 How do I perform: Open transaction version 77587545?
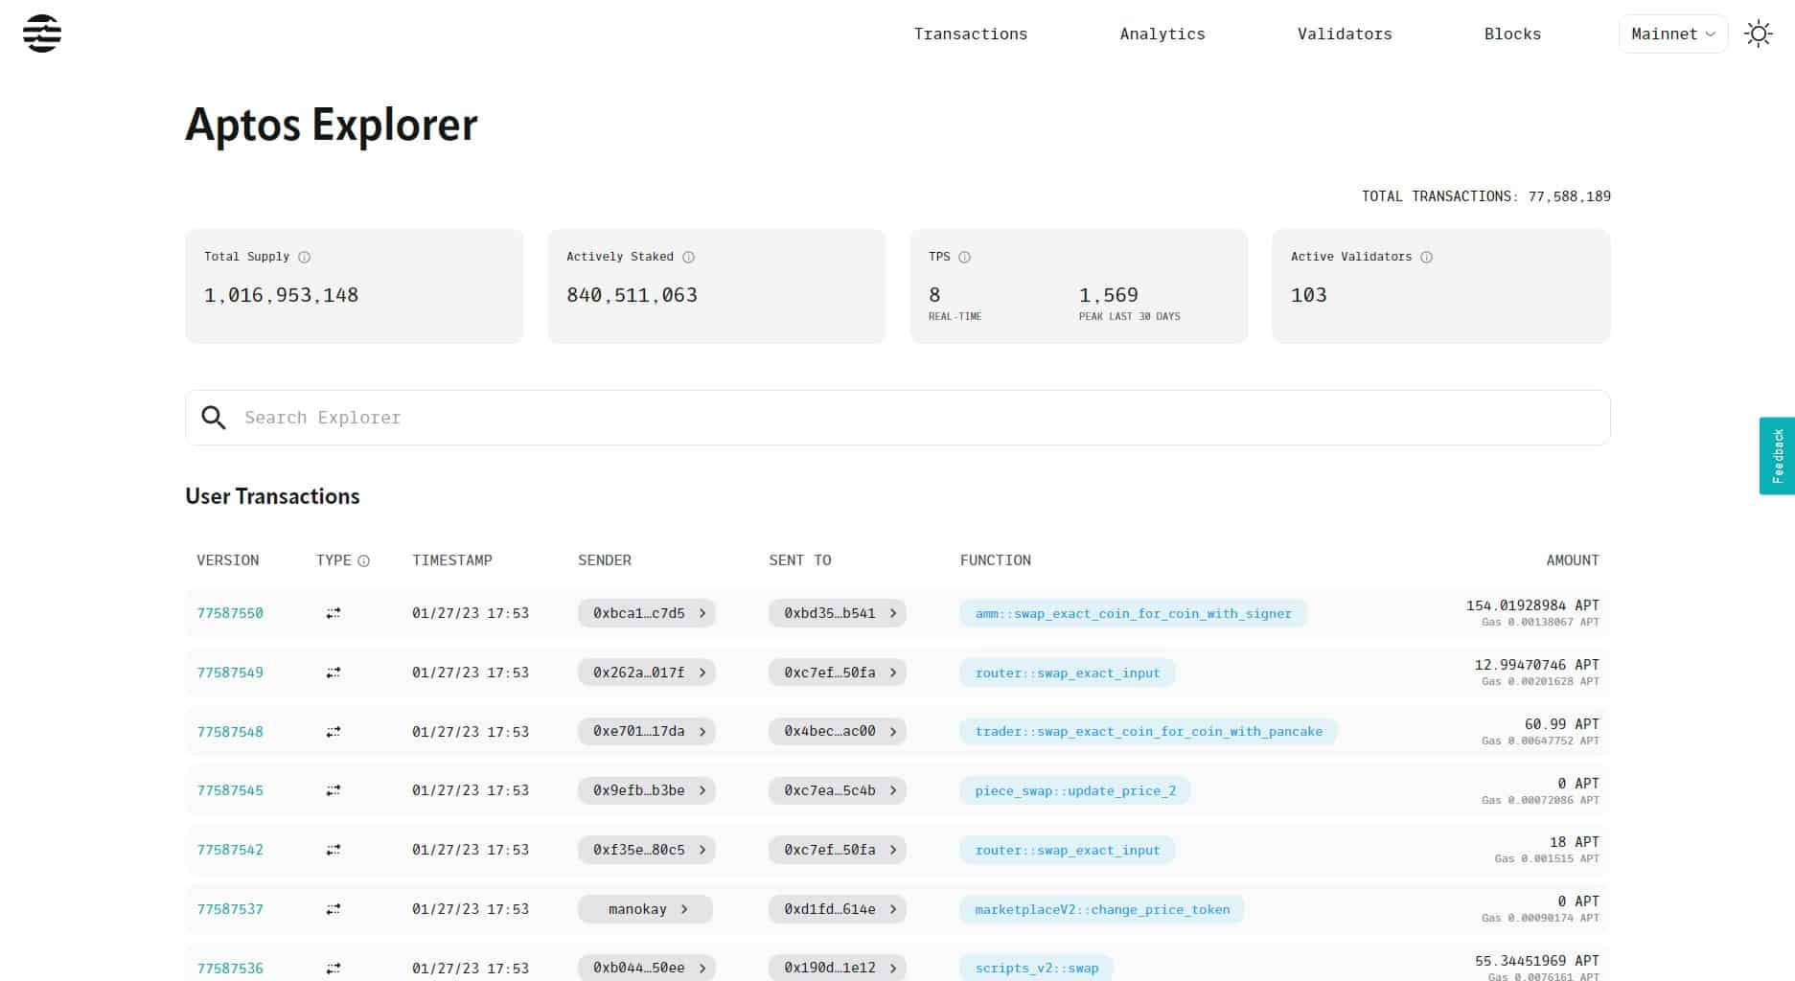pos(230,790)
